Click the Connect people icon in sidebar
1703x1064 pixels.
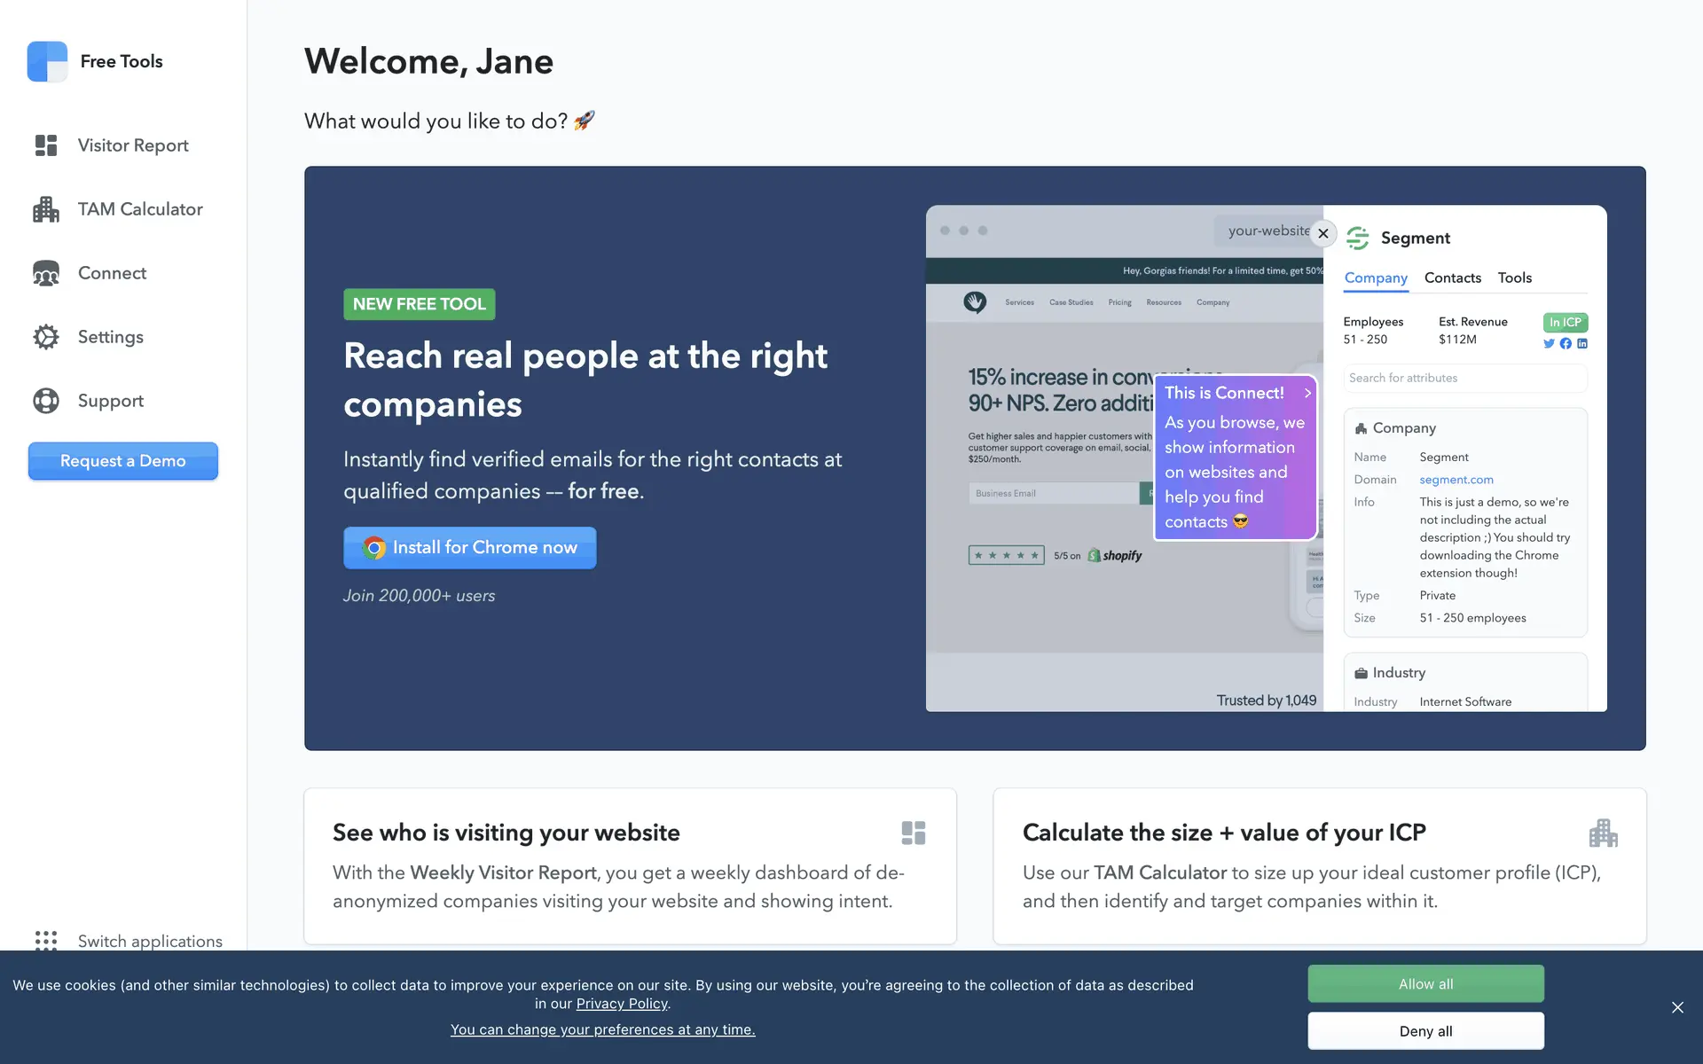coord(46,273)
